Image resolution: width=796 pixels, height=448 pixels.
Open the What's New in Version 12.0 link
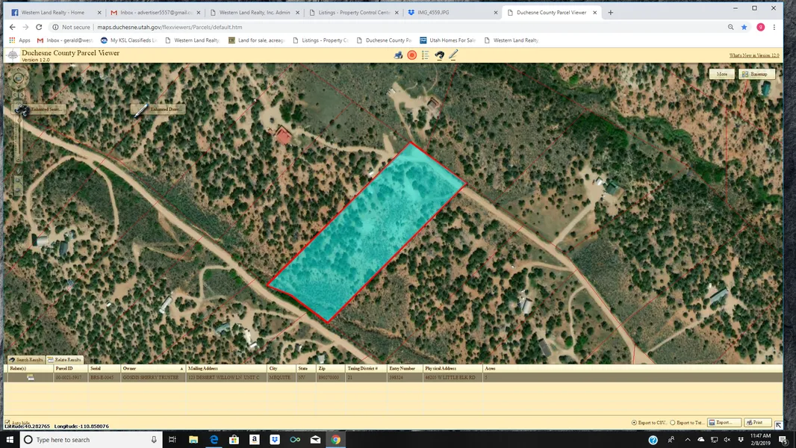tap(753, 55)
